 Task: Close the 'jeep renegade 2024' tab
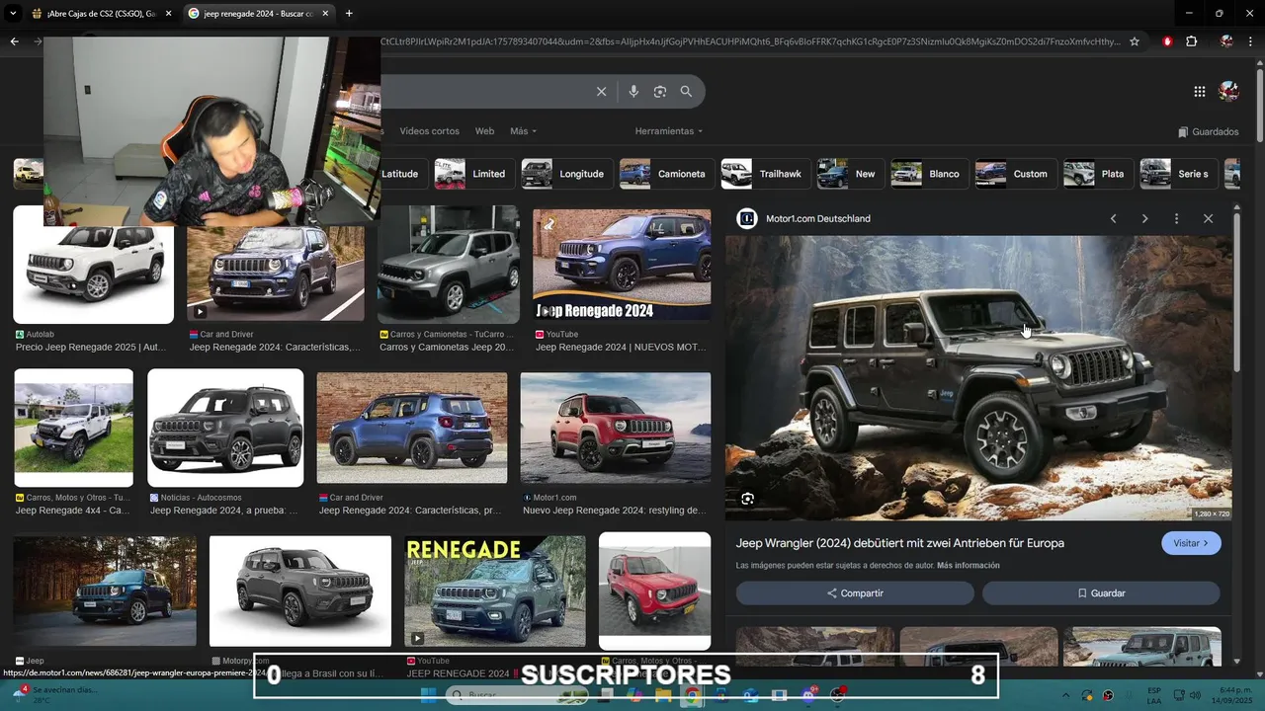pos(325,14)
